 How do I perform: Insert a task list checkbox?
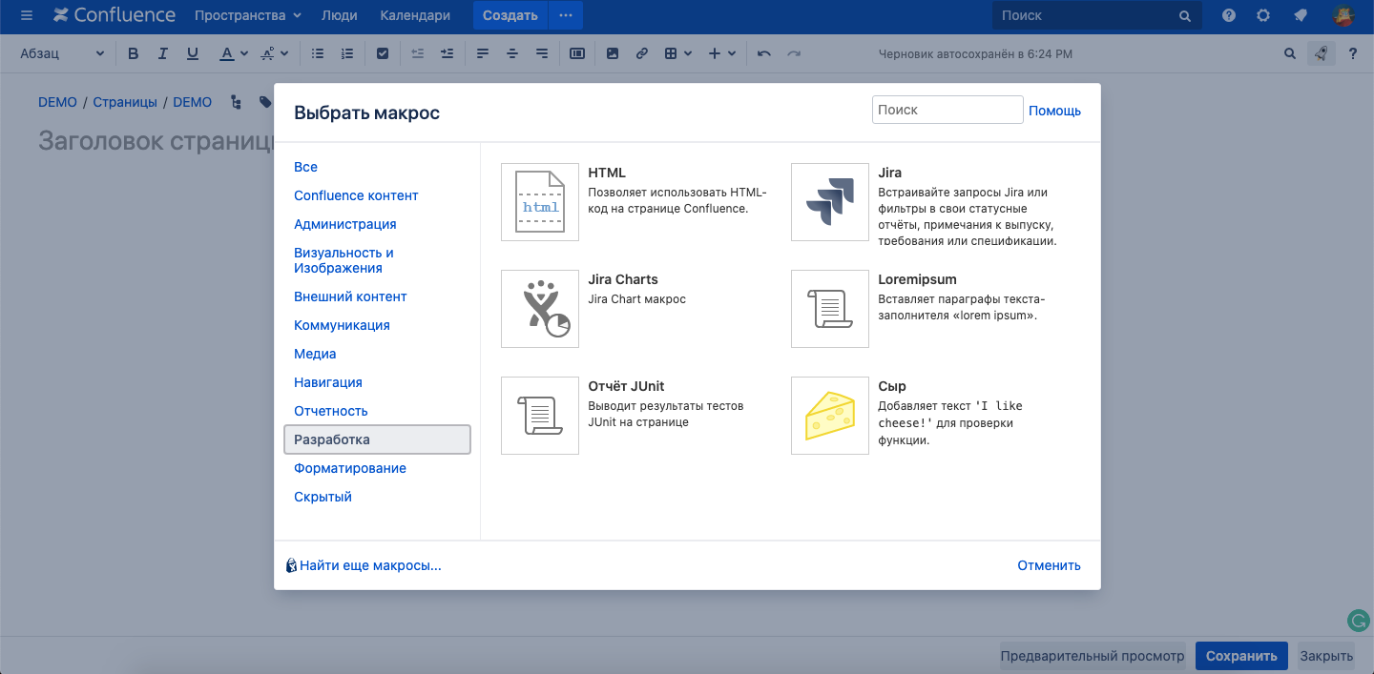click(383, 54)
